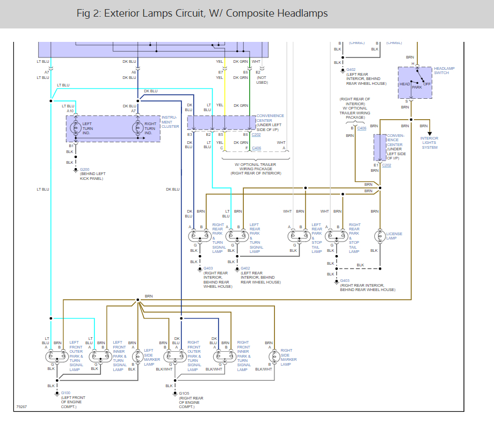
Task: Open the C202 link beside connector E6
Action: [x=256, y=135]
